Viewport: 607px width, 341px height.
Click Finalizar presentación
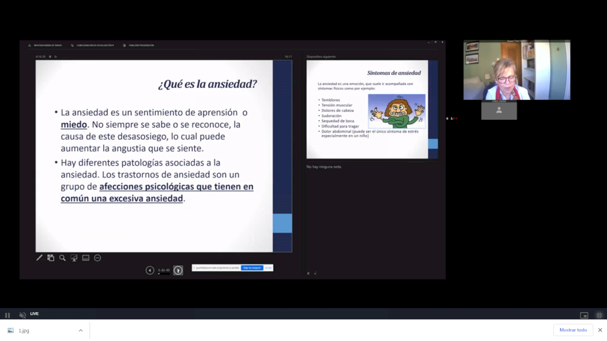(x=139, y=45)
